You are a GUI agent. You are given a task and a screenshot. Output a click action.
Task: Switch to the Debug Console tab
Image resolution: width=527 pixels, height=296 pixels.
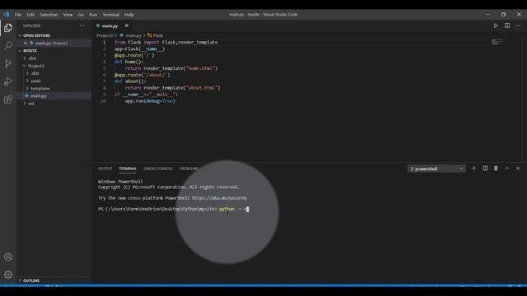click(x=158, y=169)
